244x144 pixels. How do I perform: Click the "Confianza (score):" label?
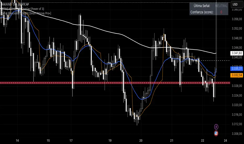(x=202, y=12)
